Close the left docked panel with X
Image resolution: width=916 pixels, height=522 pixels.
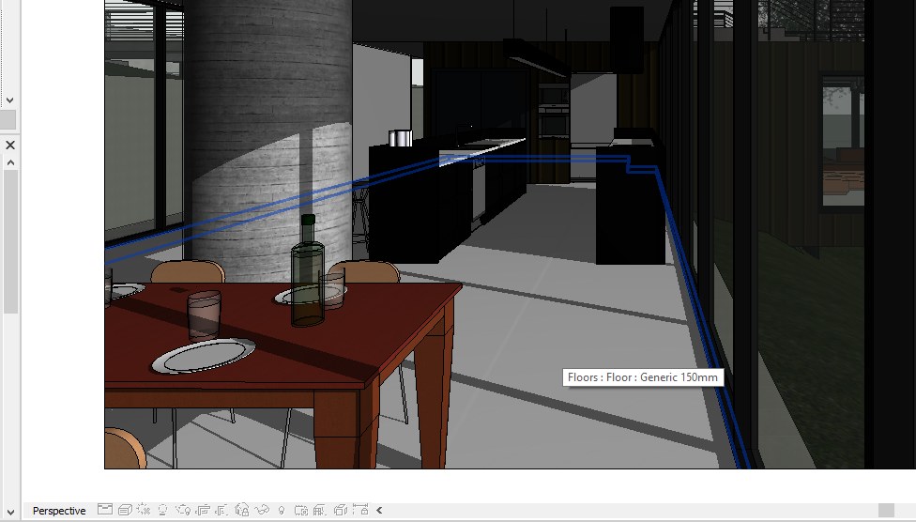pyautogui.click(x=10, y=145)
